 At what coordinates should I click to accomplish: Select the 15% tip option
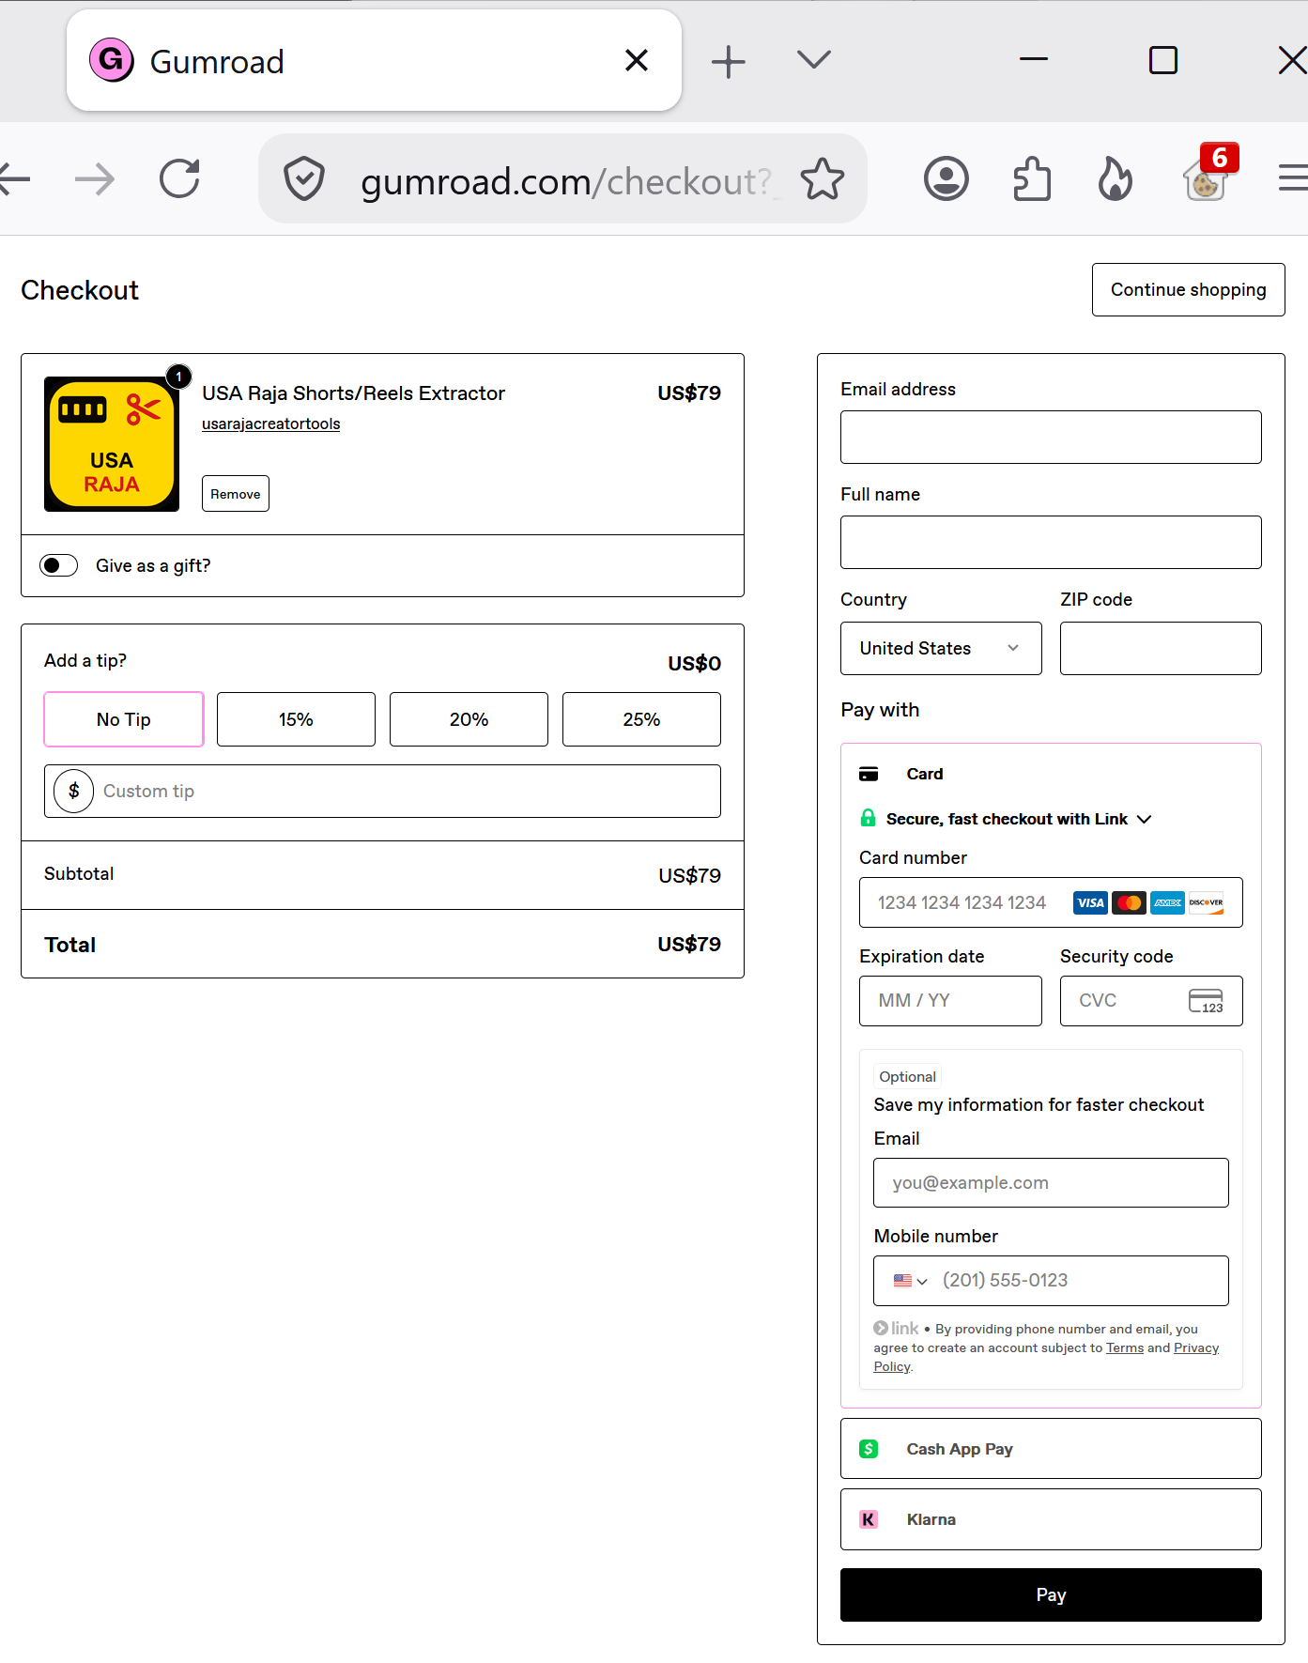click(296, 719)
